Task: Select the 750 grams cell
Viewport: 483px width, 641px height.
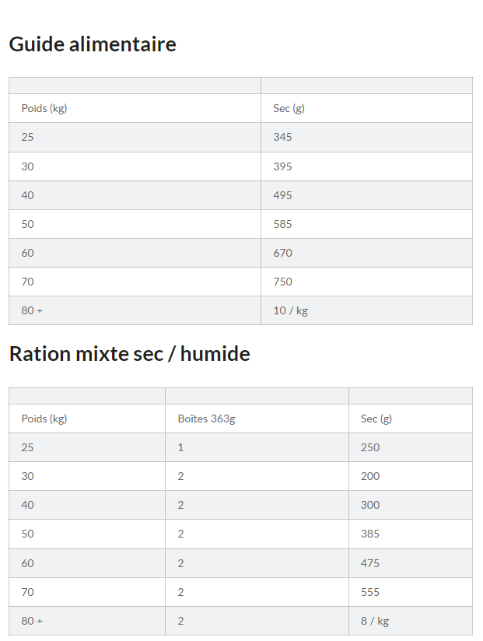Action: point(283,282)
